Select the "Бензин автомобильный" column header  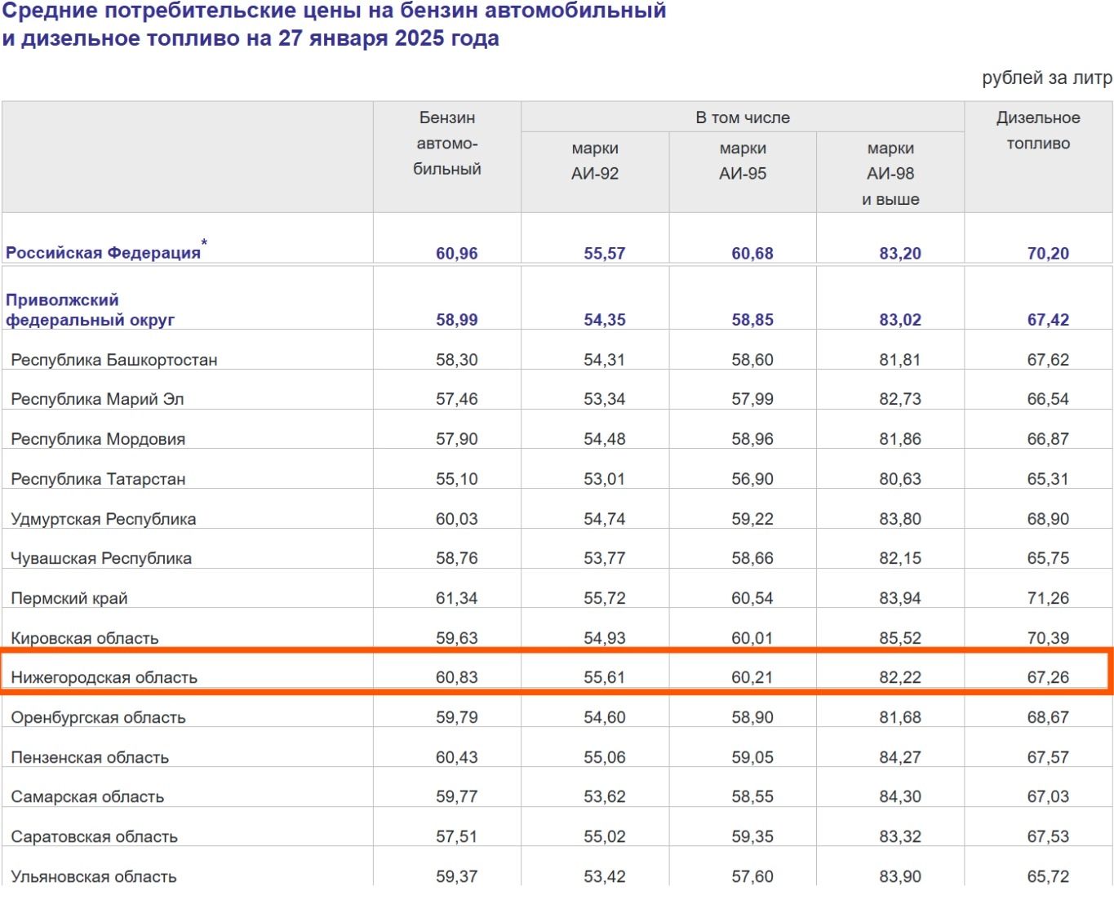tap(447, 144)
